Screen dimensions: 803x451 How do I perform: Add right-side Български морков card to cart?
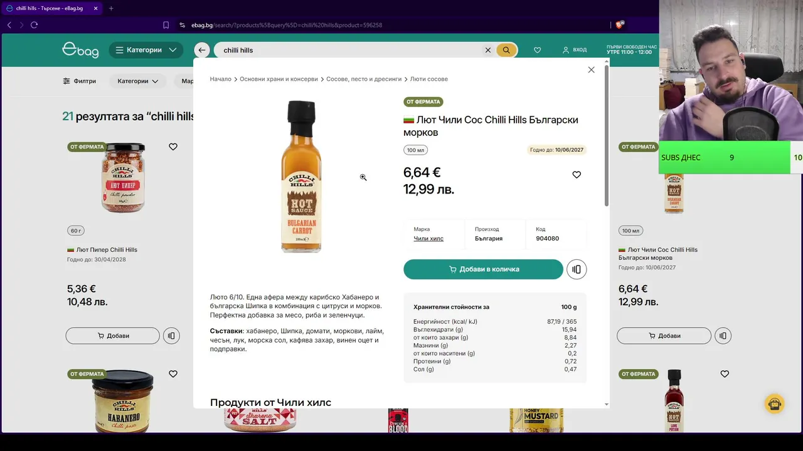pos(664,336)
